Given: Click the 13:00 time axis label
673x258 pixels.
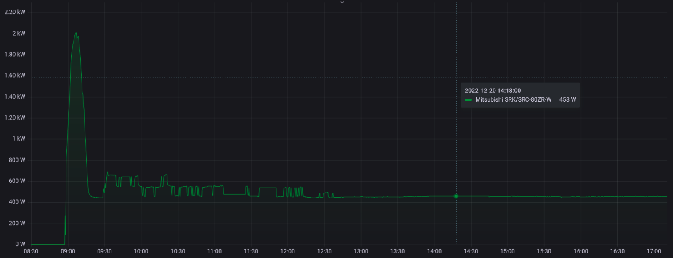Looking at the screenshot, I should tap(361, 251).
